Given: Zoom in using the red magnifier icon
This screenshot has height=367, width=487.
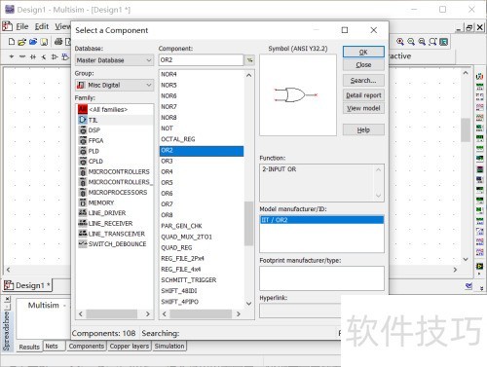Looking at the screenshot, I should coord(400,42).
